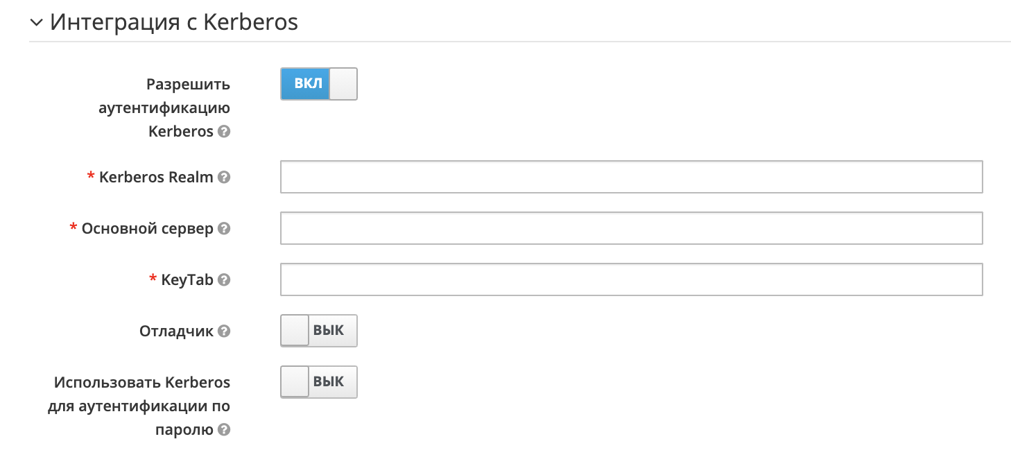Click the KeyTab label text

pyautogui.click(x=187, y=279)
